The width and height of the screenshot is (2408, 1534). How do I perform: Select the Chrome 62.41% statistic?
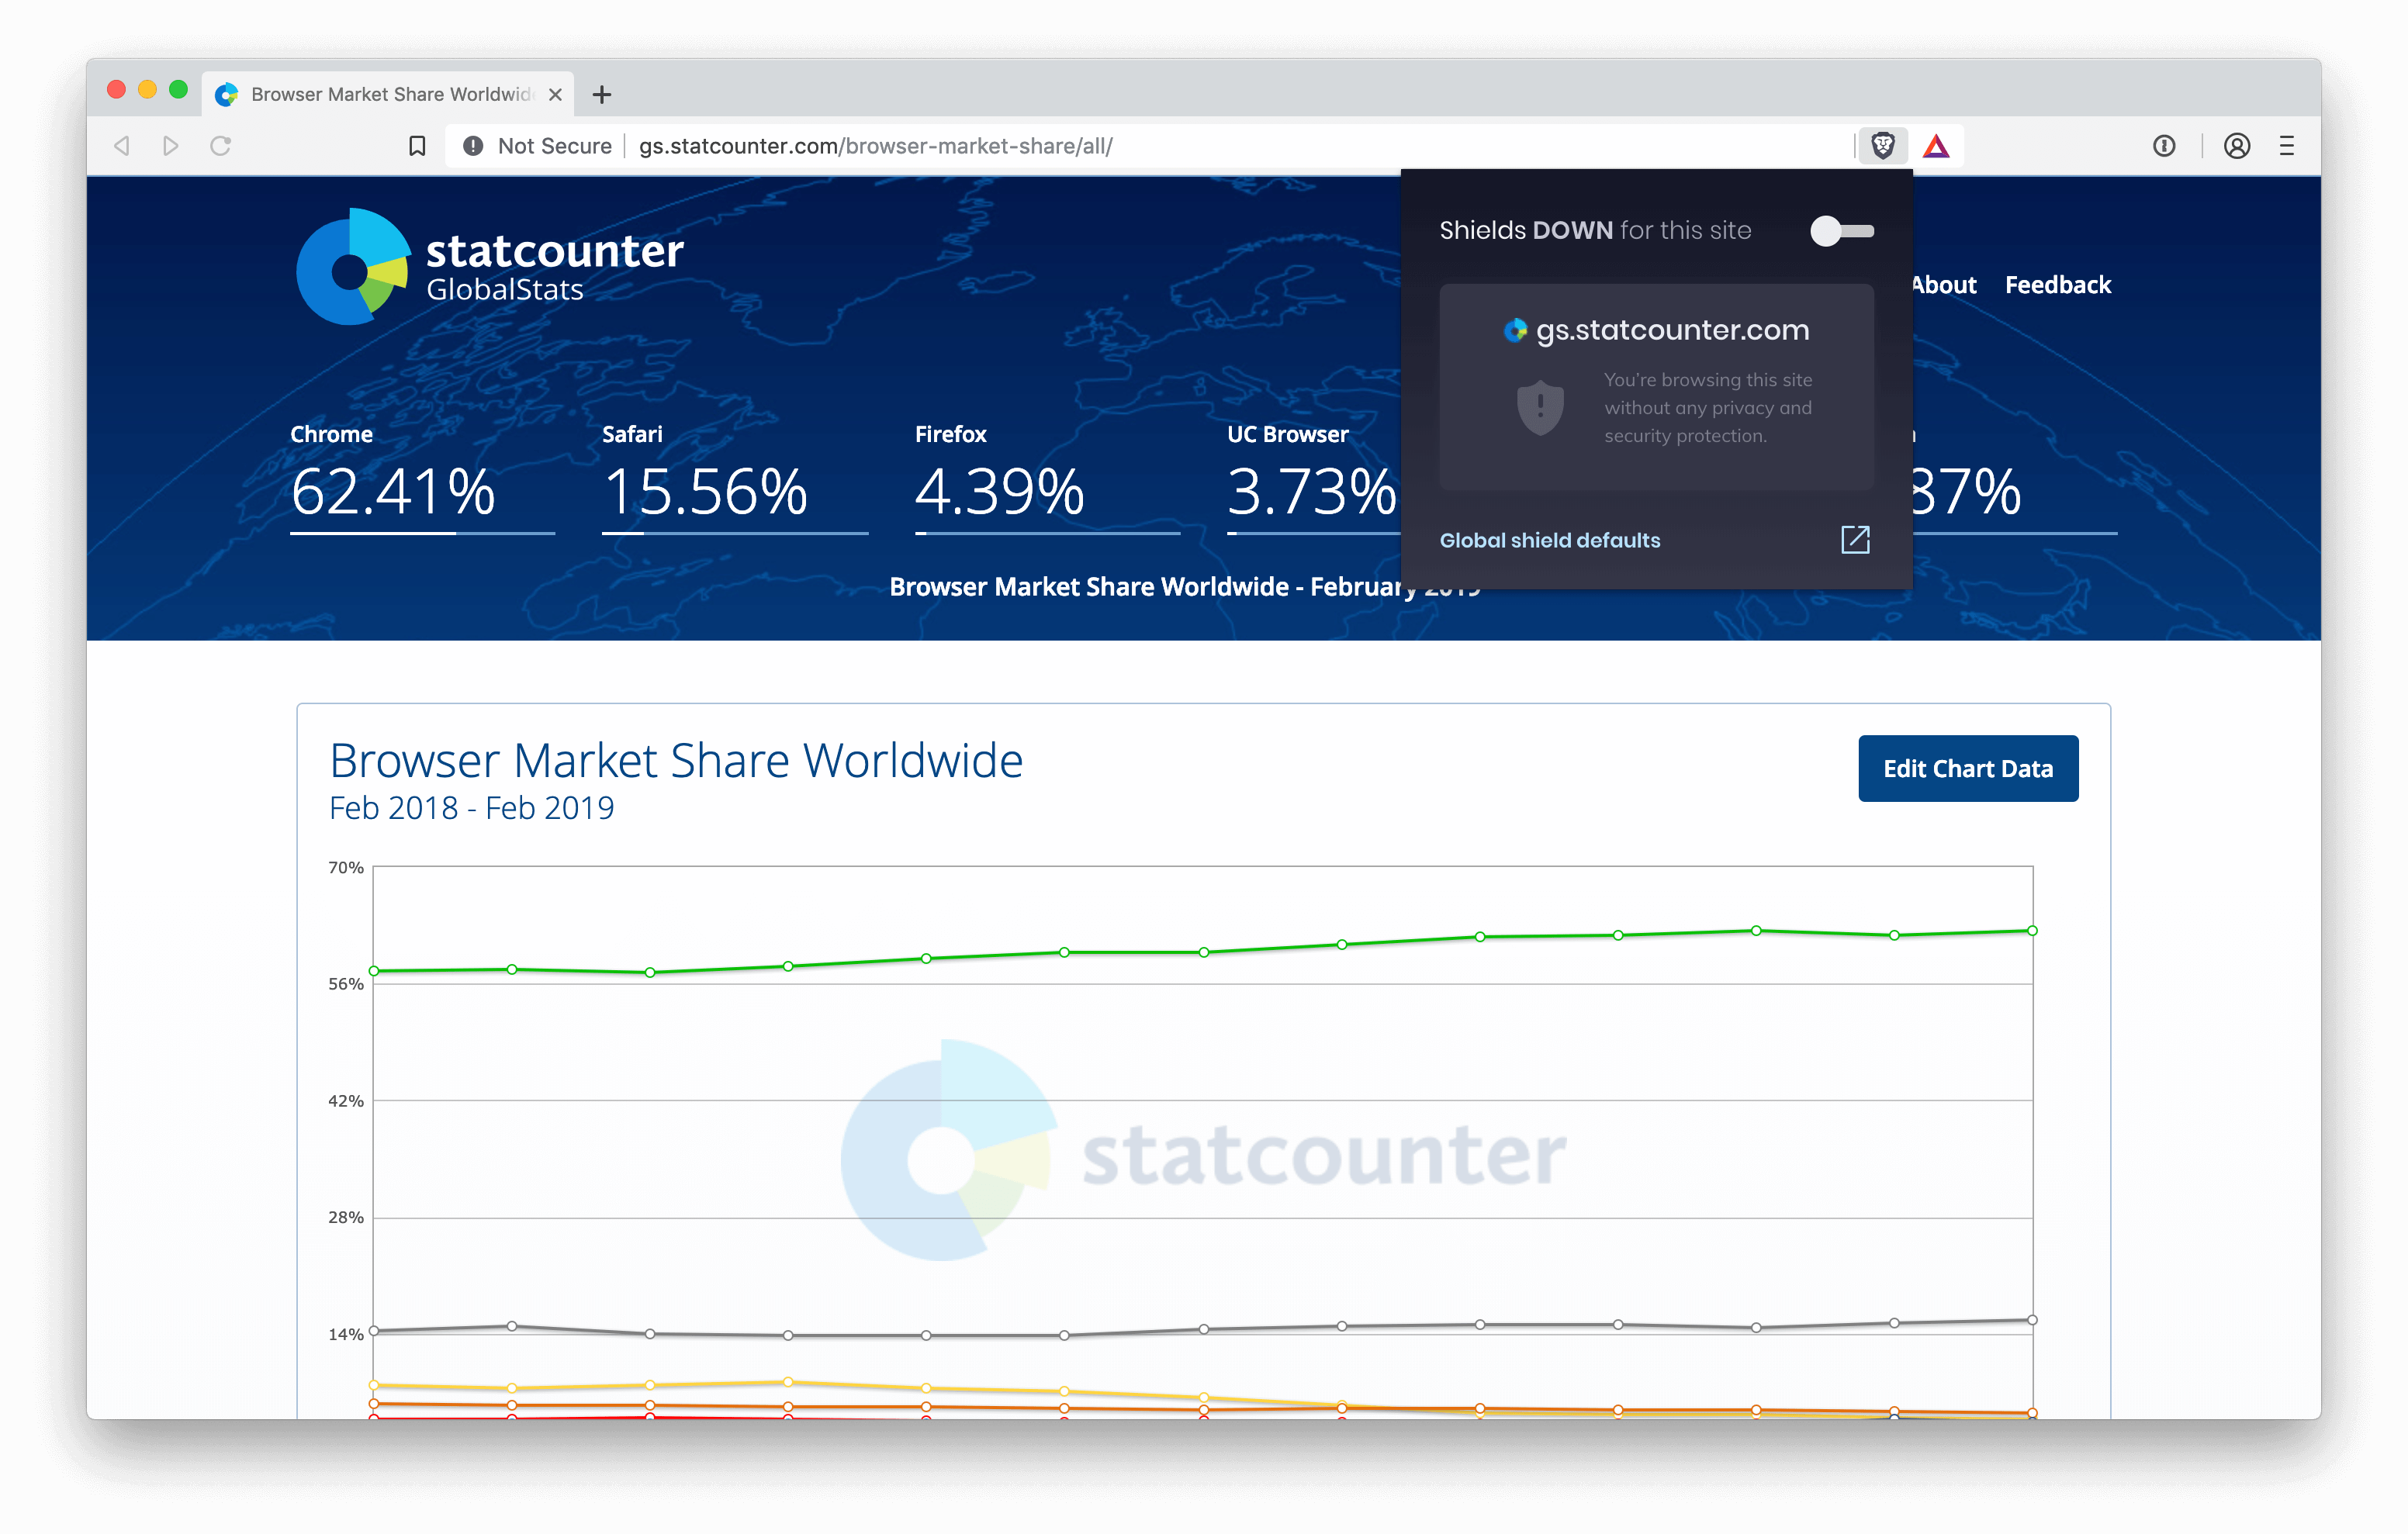393,490
